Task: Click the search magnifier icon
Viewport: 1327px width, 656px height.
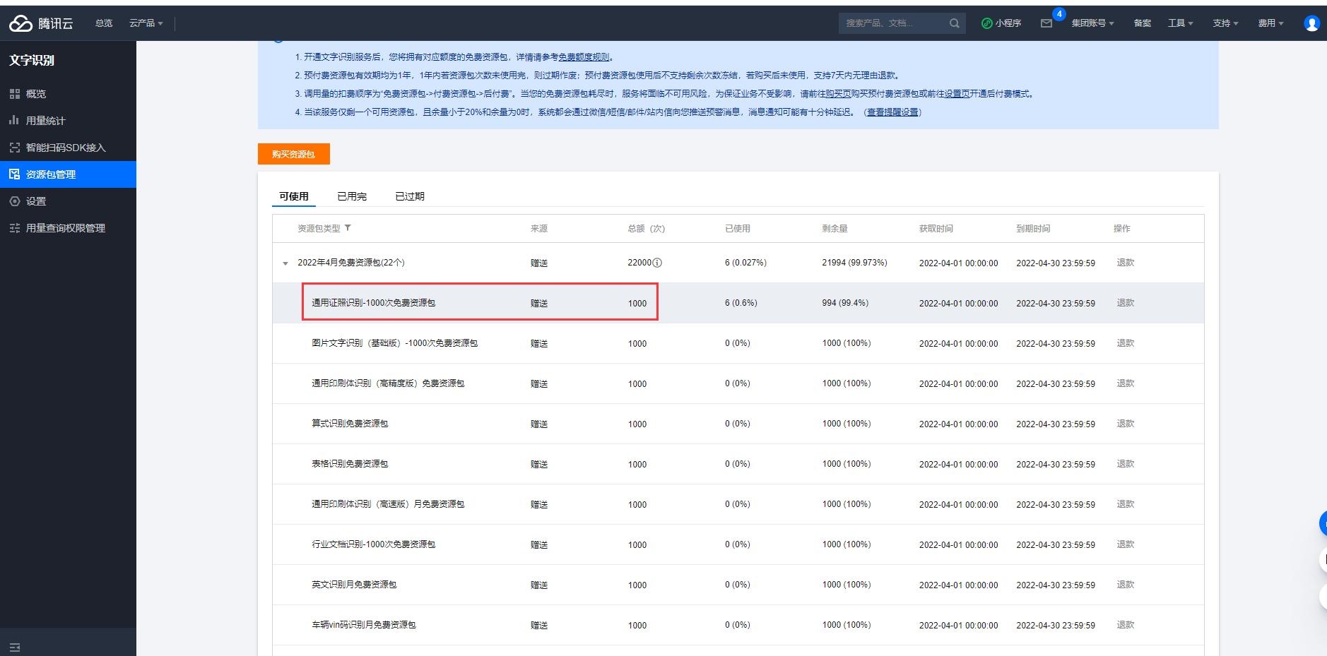Action: (x=954, y=23)
